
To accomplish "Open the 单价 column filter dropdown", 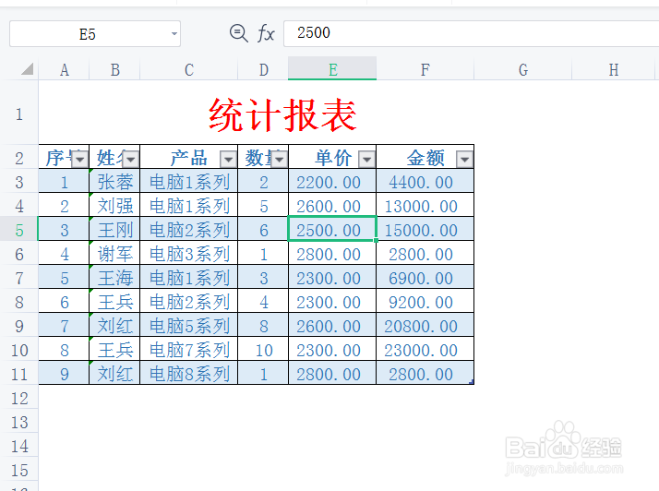I will (x=367, y=160).
